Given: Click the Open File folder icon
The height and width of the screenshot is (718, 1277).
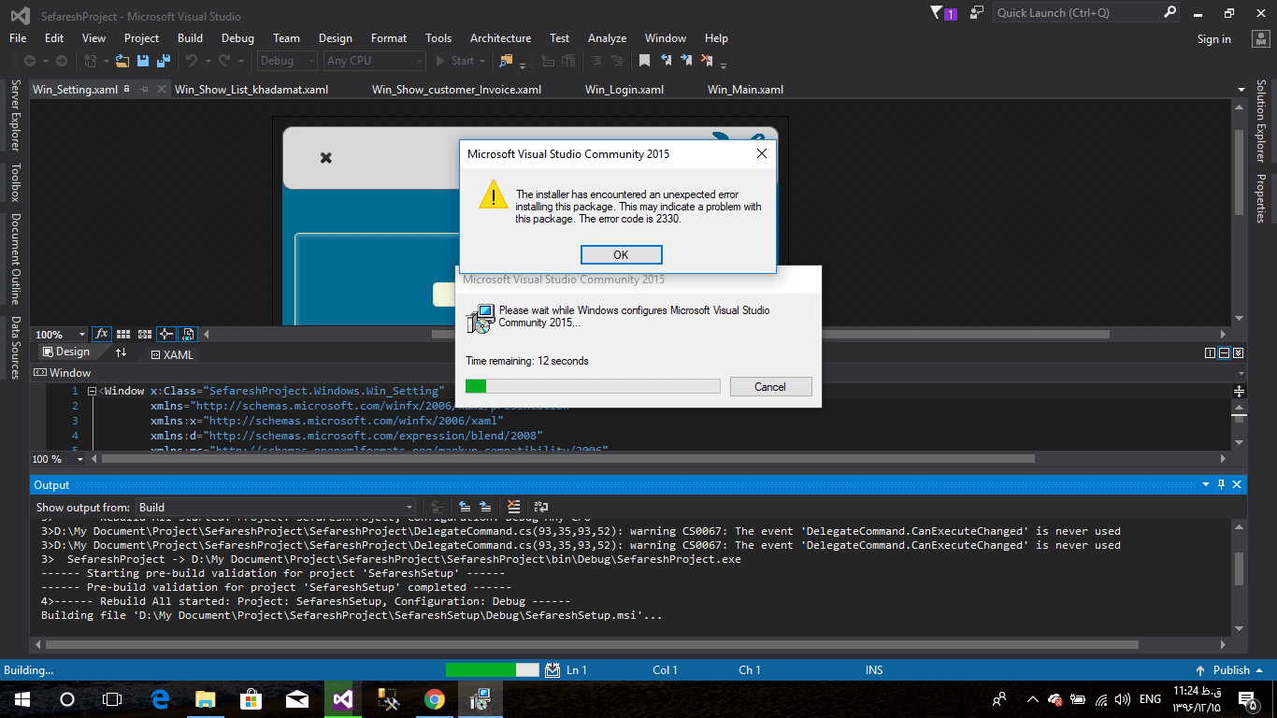Looking at the screenshot, I should (123, 61).
